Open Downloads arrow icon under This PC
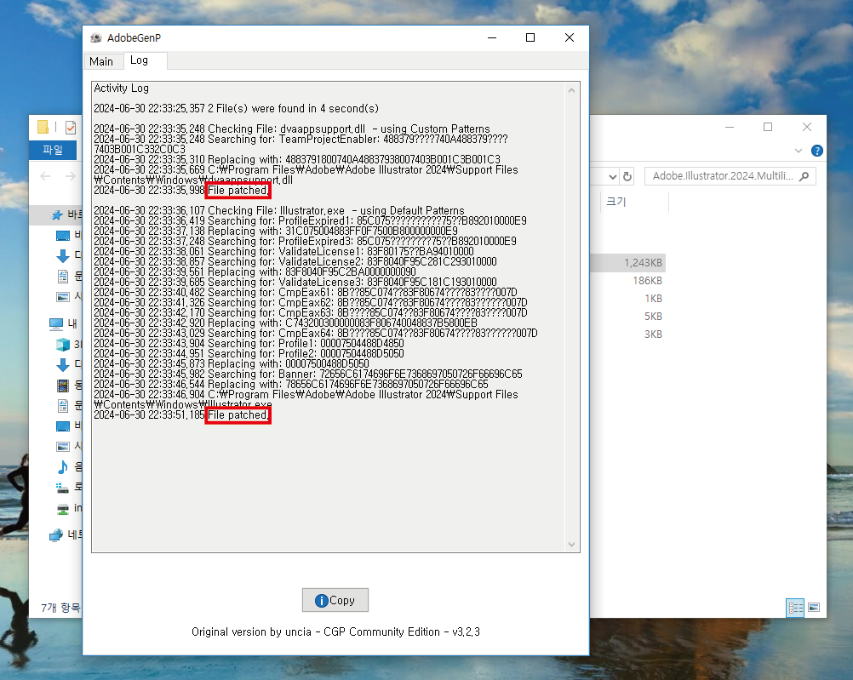This screenshot has height=680, width=853. [x=63, y=364]
